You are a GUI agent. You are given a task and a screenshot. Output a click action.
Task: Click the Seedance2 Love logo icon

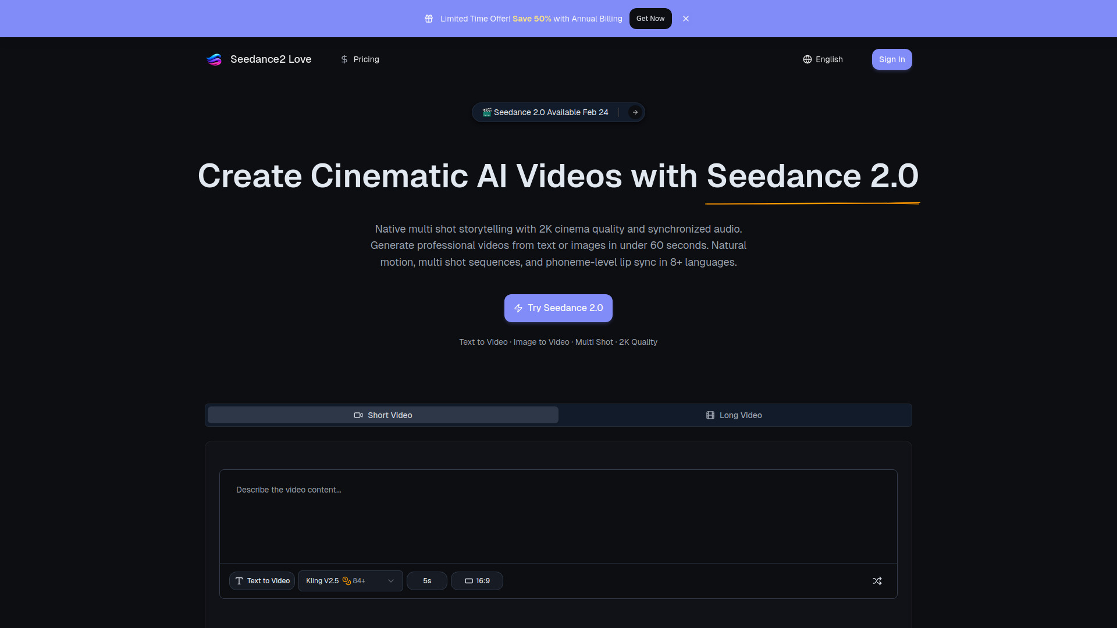point(214,59)
